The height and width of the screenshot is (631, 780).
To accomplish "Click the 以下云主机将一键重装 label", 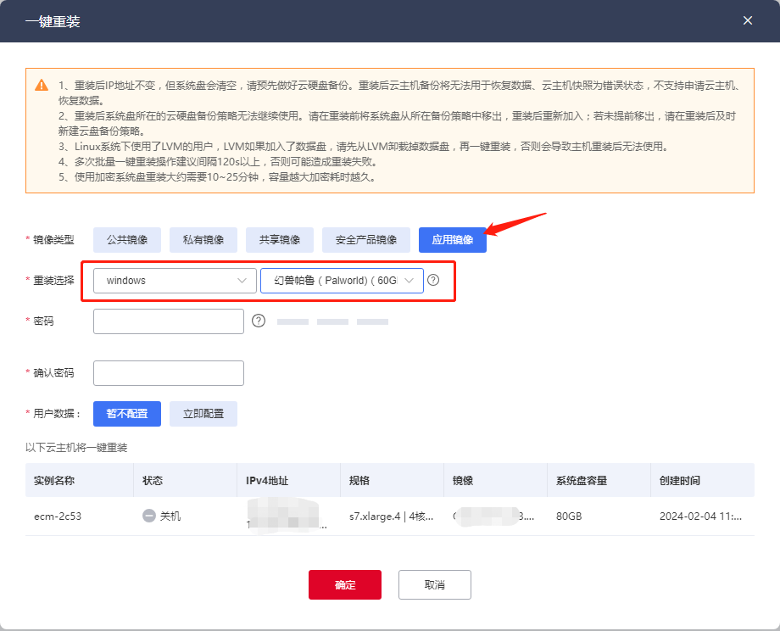I will pyautogui.click(x=76, y=447).
